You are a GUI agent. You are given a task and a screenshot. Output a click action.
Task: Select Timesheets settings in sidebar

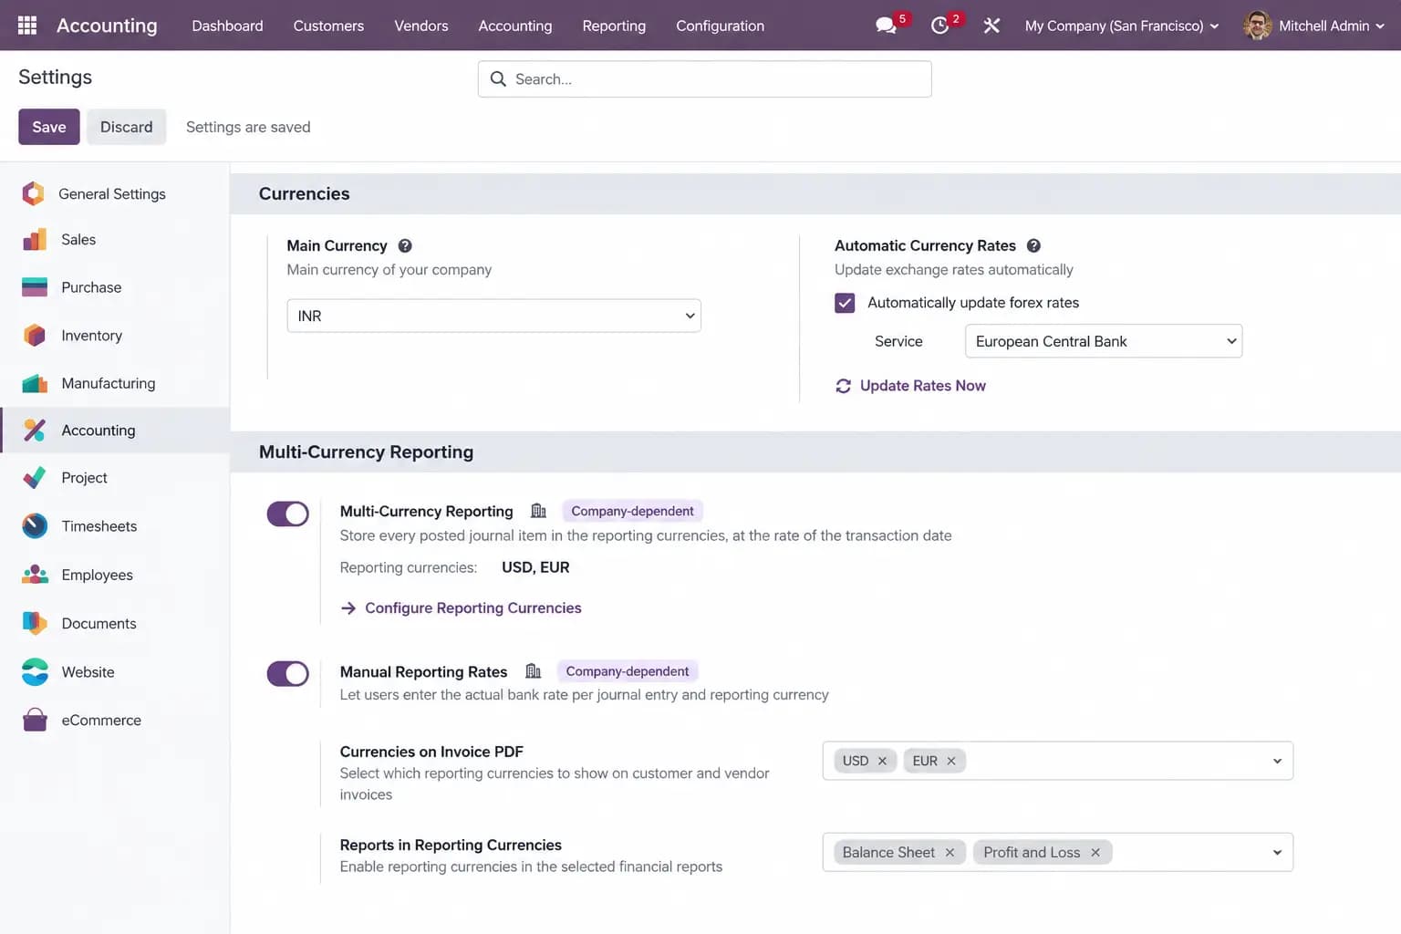115,526
